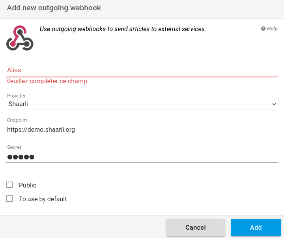This screenshot has height=238, width=284.
Task: Click the Add new outgoing webhook title
Action: point(54,8)
